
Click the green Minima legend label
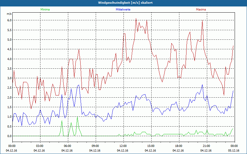(45, 10)
